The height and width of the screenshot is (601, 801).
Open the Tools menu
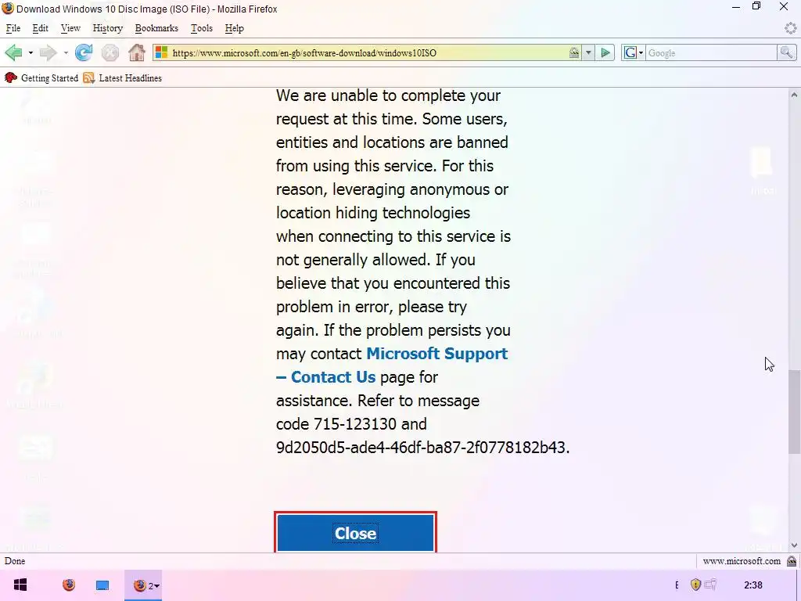pos(201,28)
